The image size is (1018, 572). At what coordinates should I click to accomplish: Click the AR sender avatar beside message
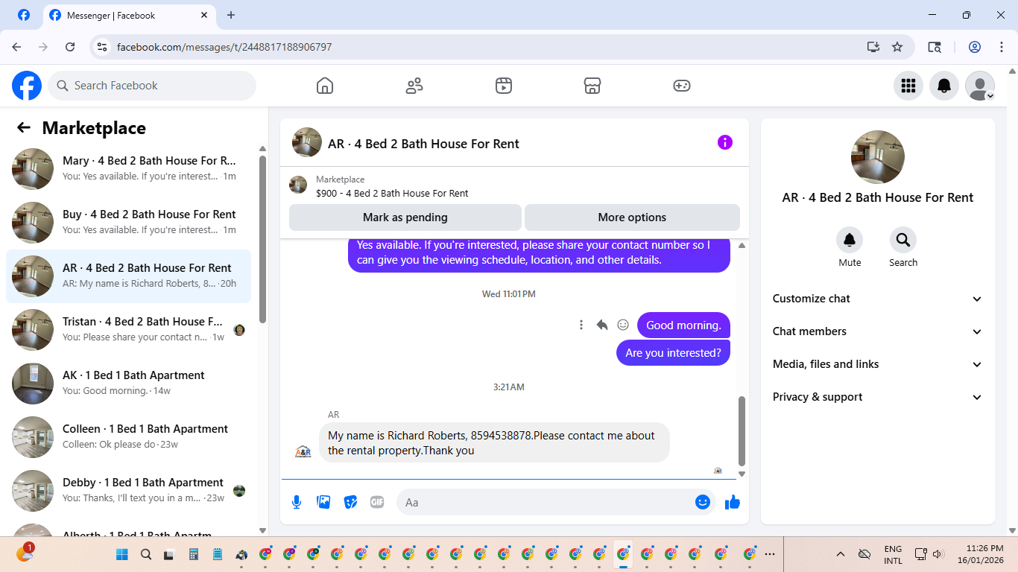pos(303,451)
